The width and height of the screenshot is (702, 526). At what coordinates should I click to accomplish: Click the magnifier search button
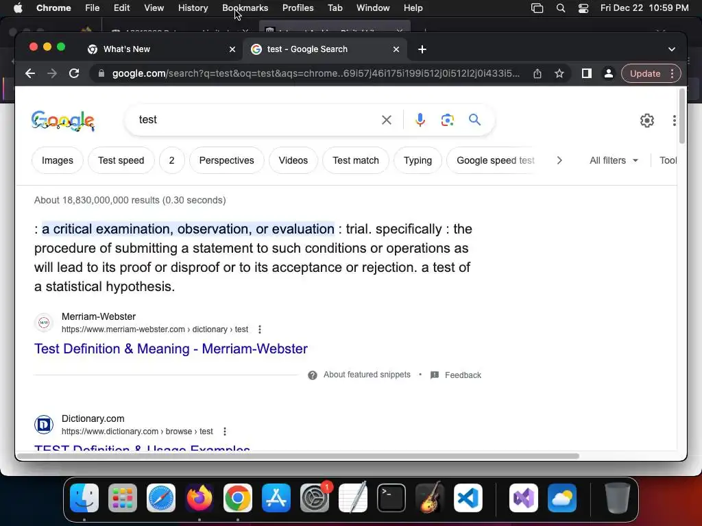tap(474, 119)
